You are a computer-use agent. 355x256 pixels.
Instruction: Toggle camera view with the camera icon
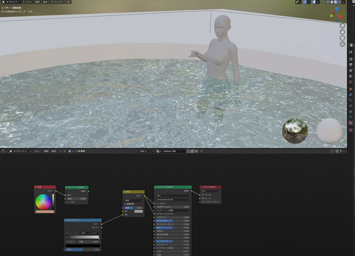343,38
